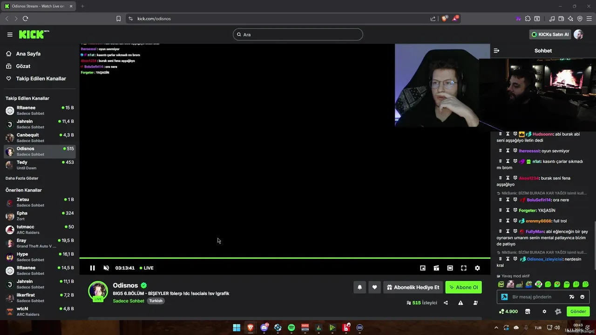
Task: Open Windows Start menu
Action: click(x=237, y=328)
